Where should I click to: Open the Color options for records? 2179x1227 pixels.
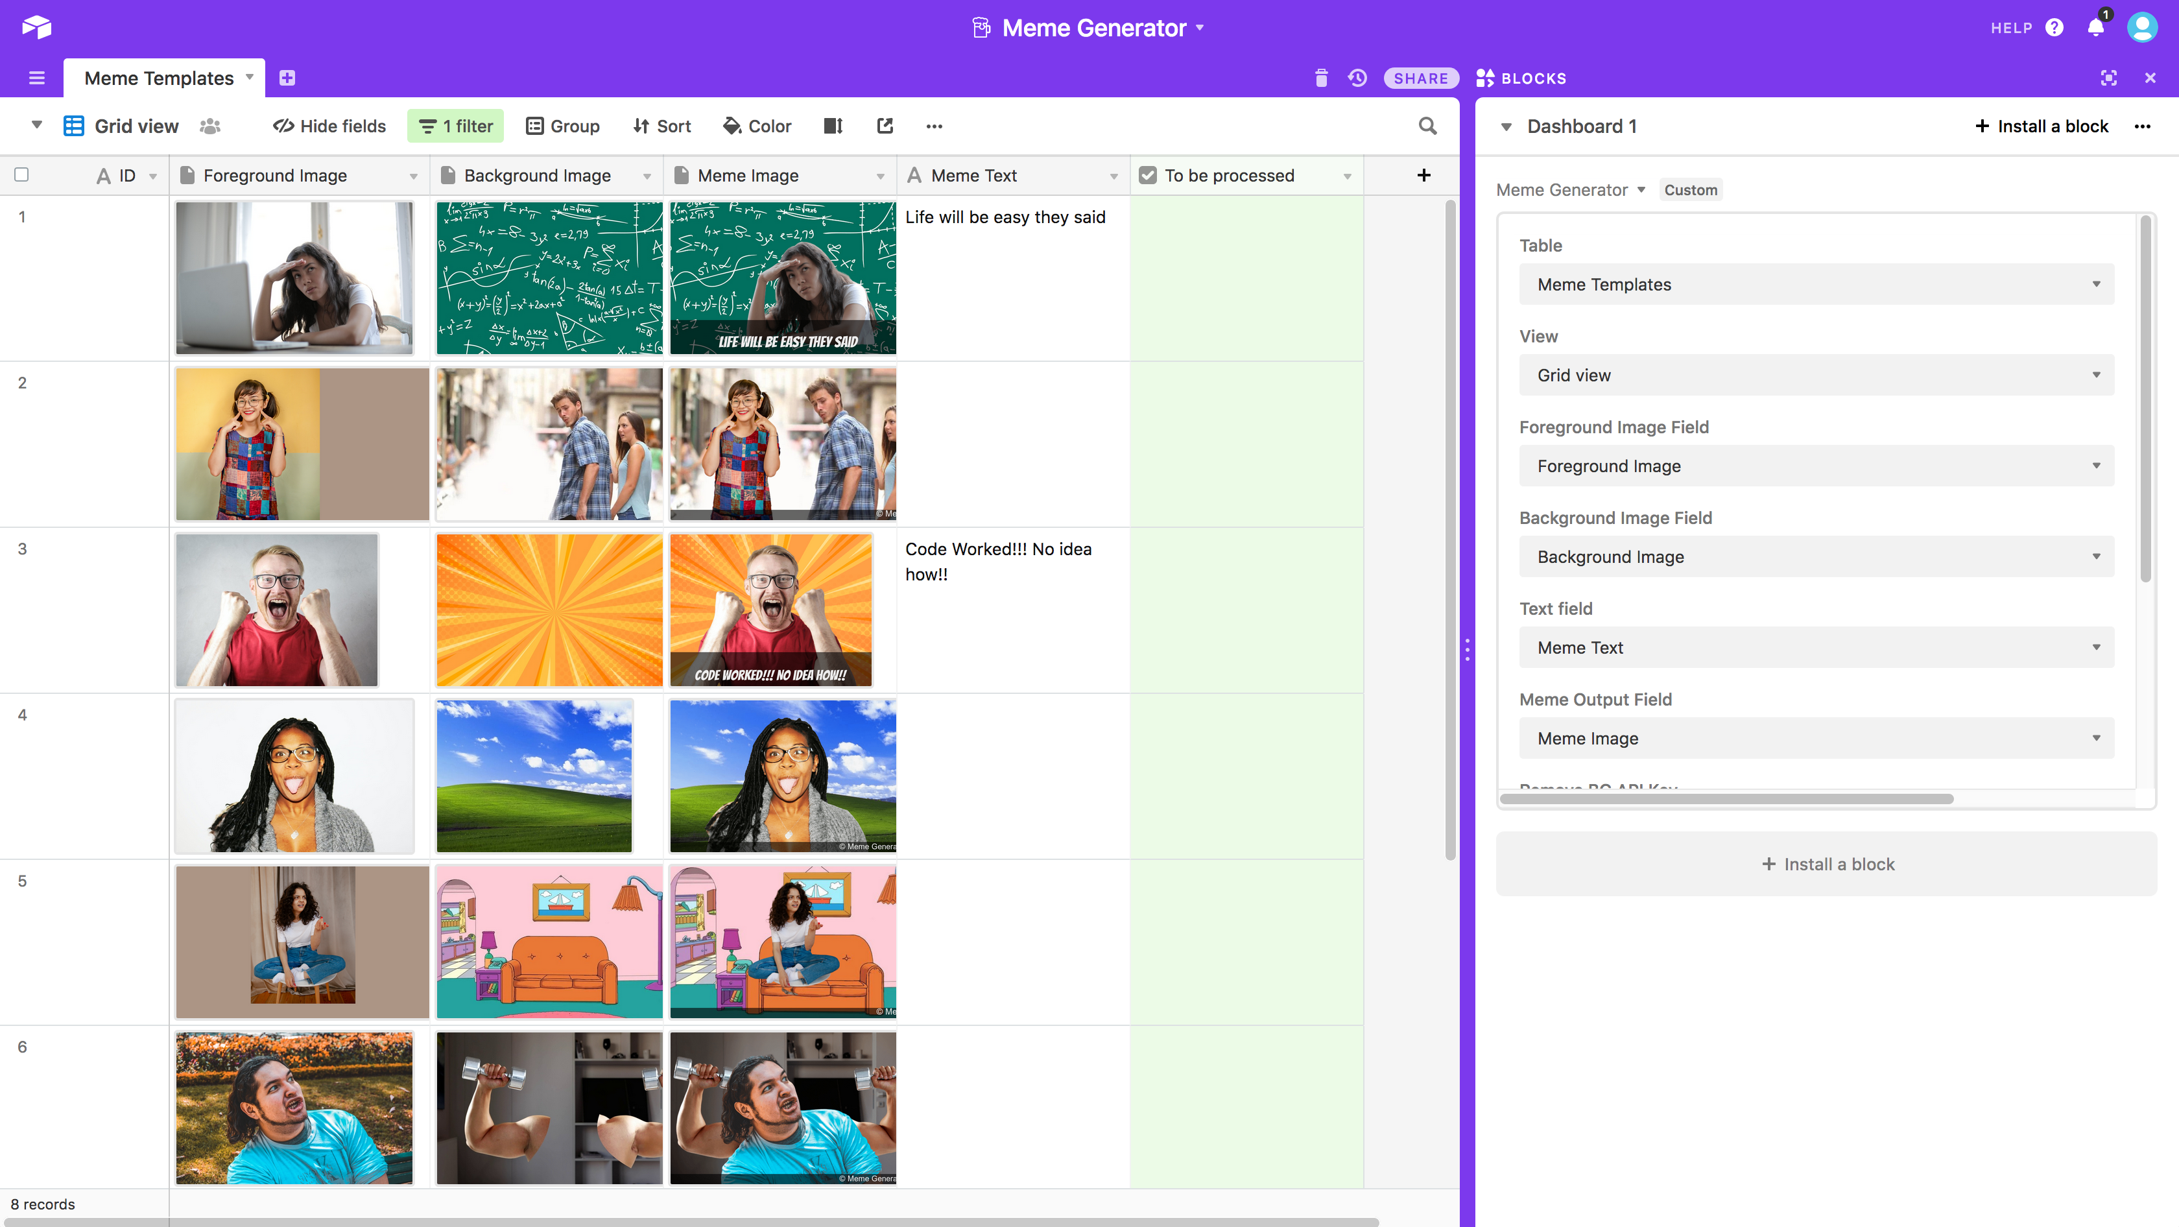click(x=757, y=126)
